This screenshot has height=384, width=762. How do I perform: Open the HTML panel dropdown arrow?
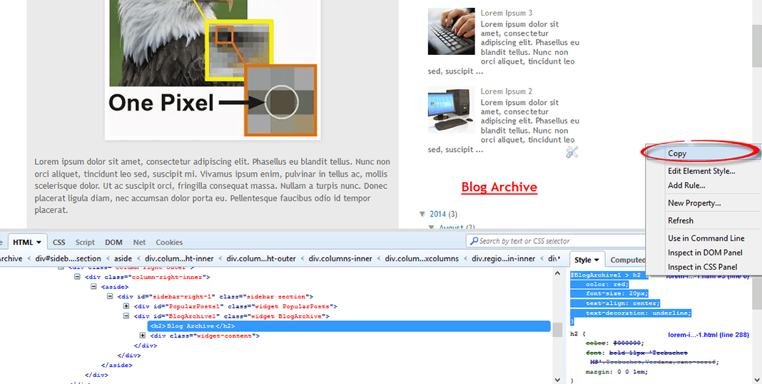click(x=39, y=242)
